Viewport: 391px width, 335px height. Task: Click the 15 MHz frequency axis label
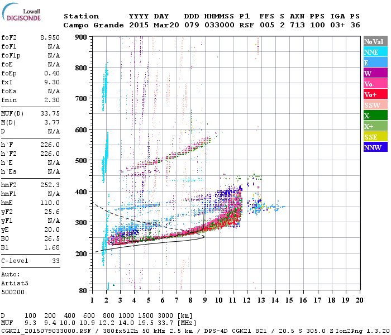(289, 300)
